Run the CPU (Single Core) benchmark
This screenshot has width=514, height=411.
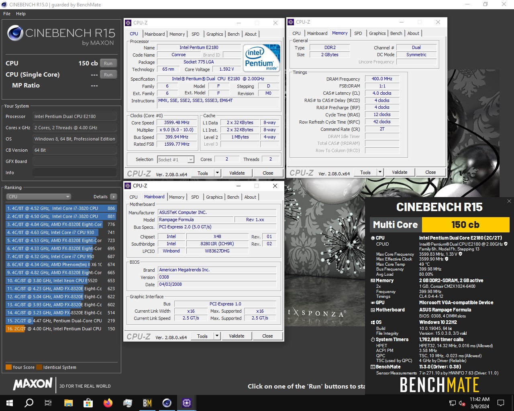[x=108, y=75]
